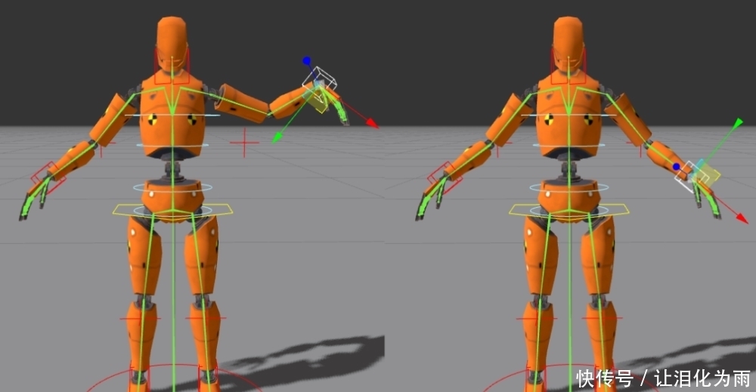This screenshot has width=756, height=392.
Task: Select chest line controller on right dummy
Action: tap(569, 115)
